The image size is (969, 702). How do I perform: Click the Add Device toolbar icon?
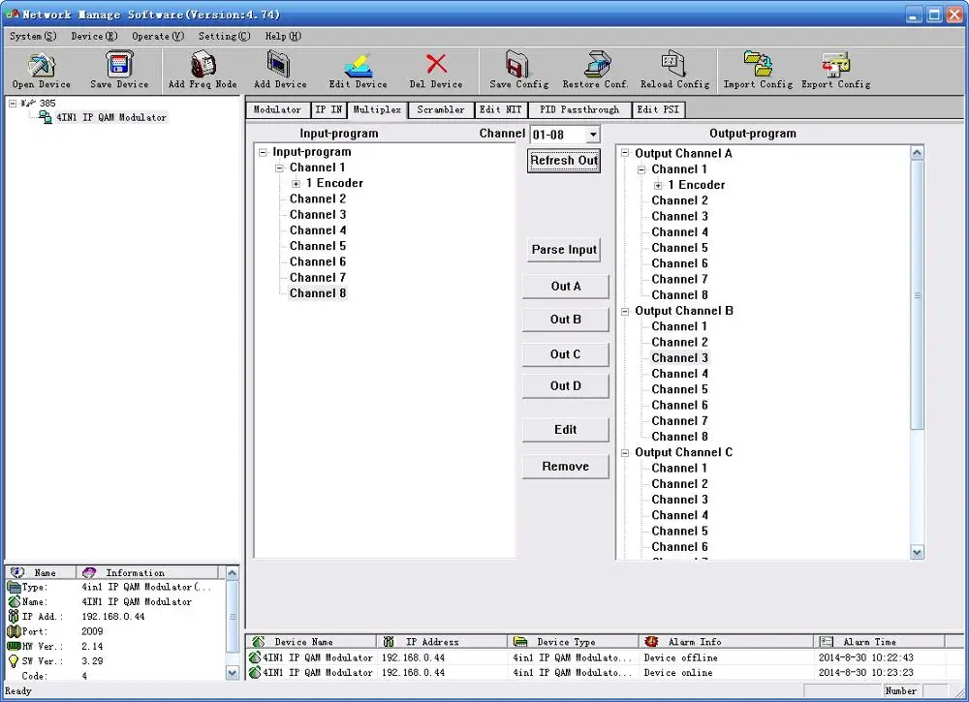coord(280,66)
